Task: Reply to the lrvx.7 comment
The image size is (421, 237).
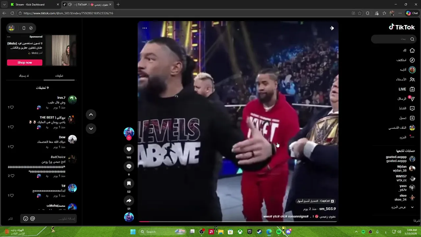Action: (47, 108)
